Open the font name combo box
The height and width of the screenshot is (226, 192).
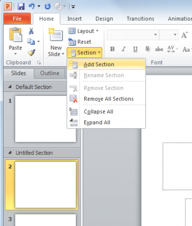click(133, 35)
